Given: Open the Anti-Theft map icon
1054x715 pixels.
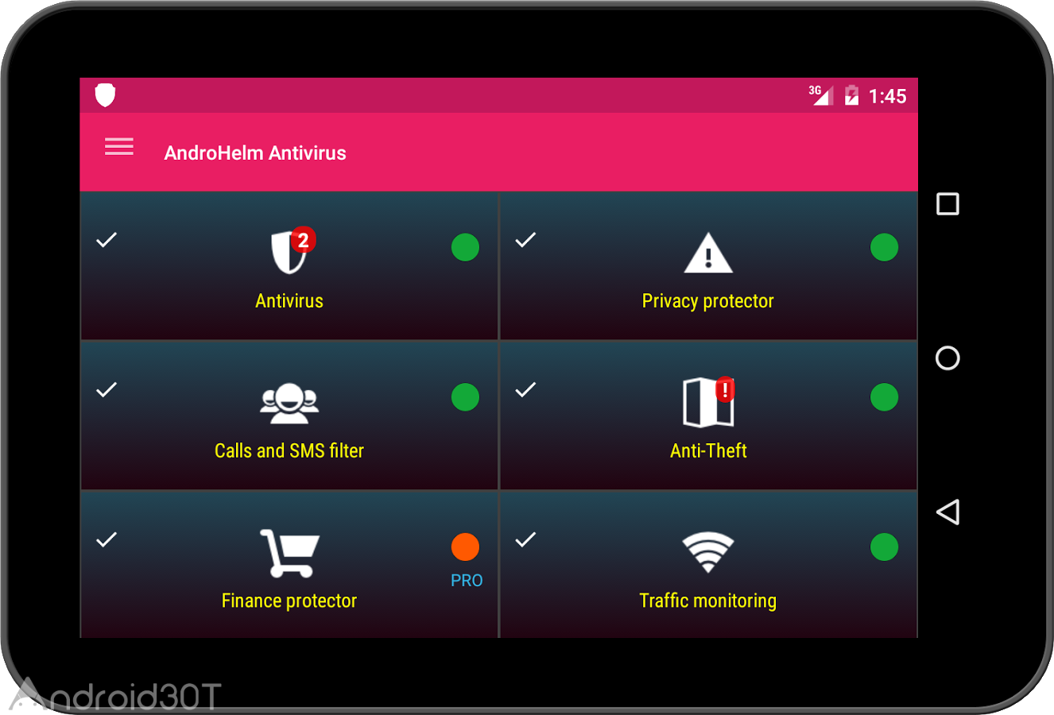Looking at the screenshot, I should (x=708, y=401).
